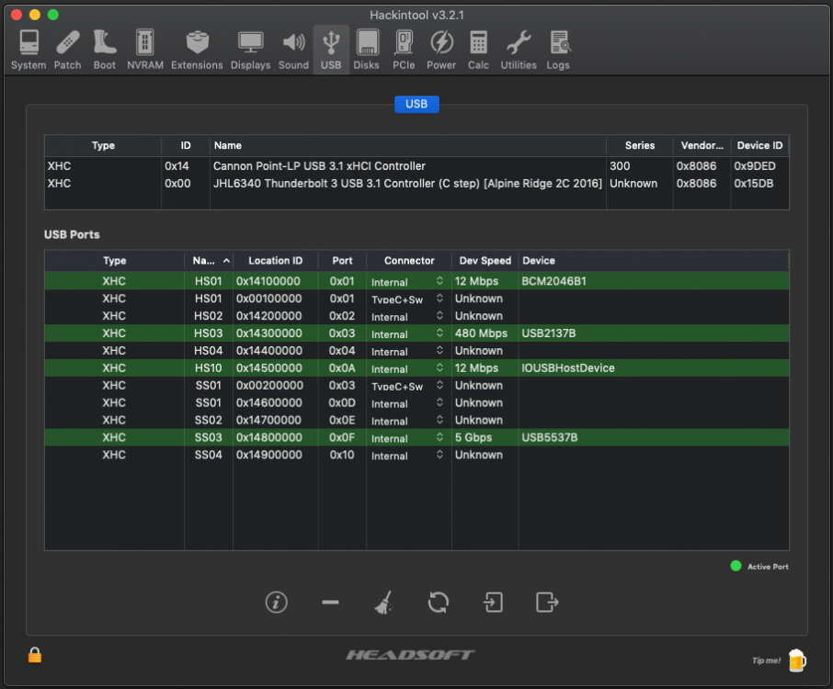Screen dimensions: 833x689
Task: Open the Calc section
Action: 478,50
